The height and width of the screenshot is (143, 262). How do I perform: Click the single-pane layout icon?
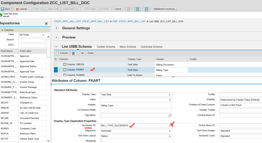point(128,9)
